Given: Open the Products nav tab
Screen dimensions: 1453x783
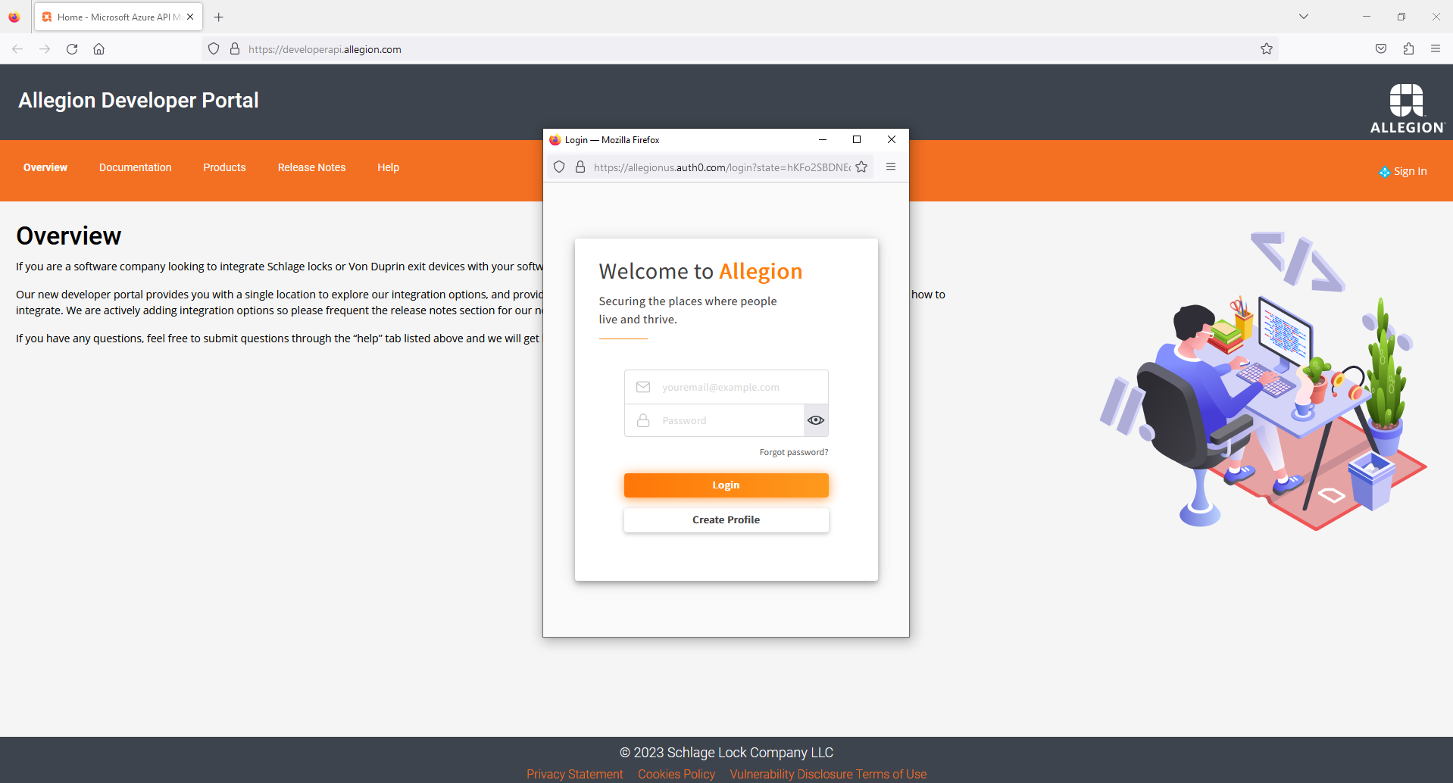Looking at the screenshot, I should (224, 167).
